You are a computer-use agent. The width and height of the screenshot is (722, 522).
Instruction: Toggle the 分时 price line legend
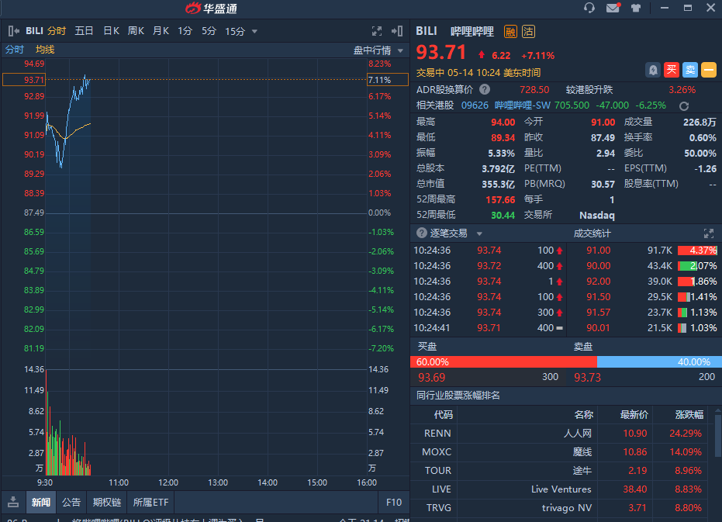pyautogui.click(x=14, y=50)
